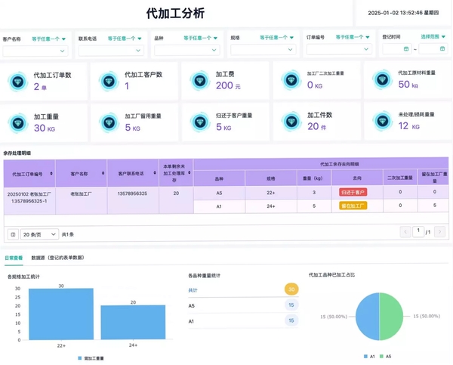
Task: Sort by 代加工订单编号 column arrows
Action: coord(51,174)
